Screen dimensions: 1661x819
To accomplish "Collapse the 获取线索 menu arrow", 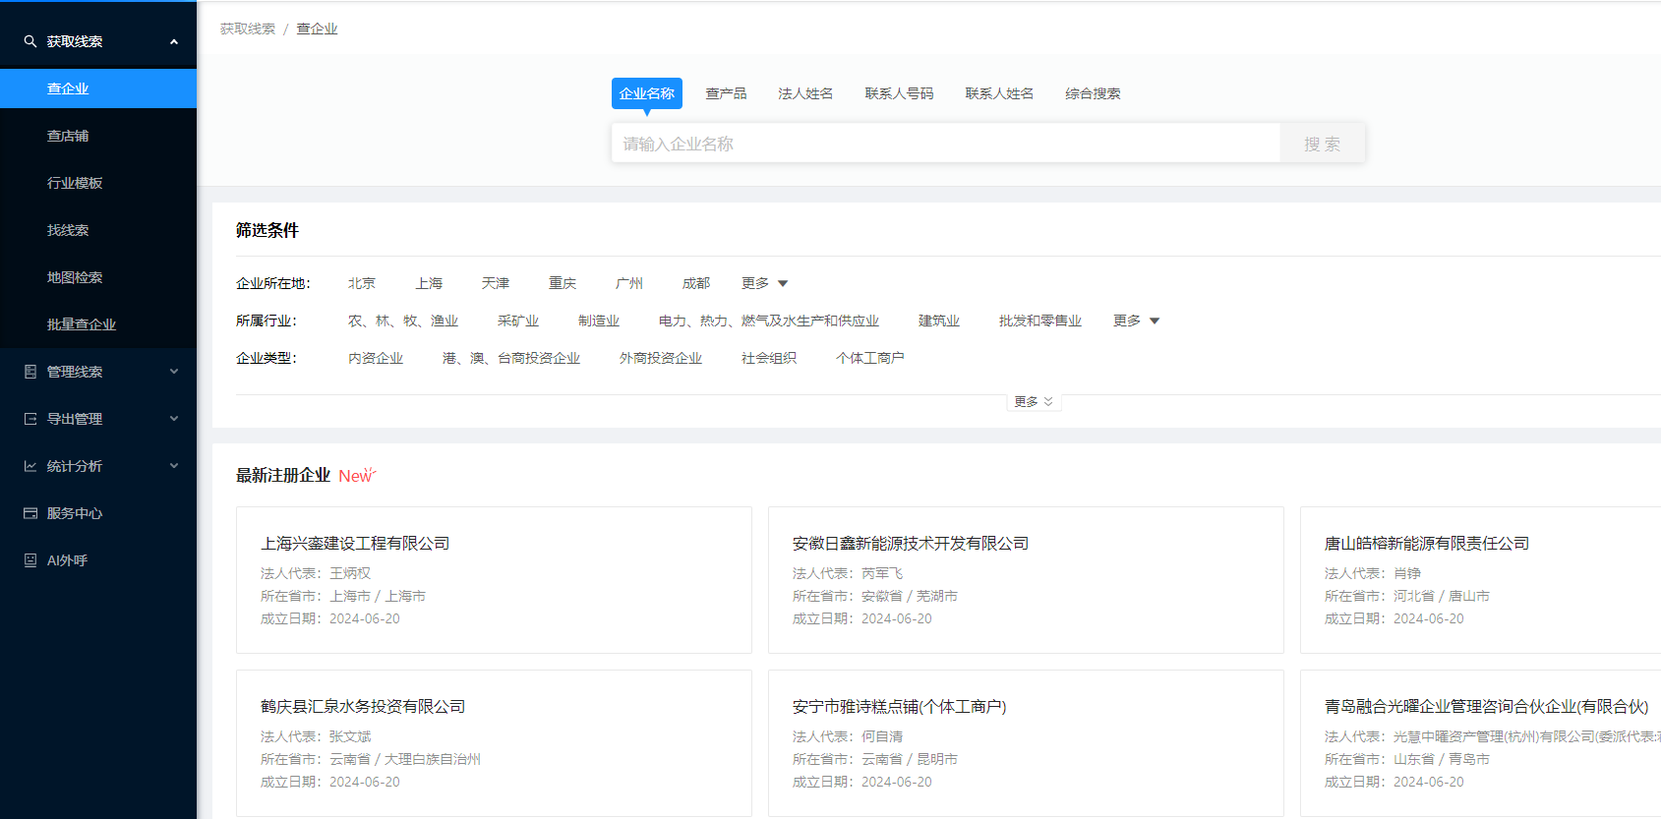I will point(174,41).
